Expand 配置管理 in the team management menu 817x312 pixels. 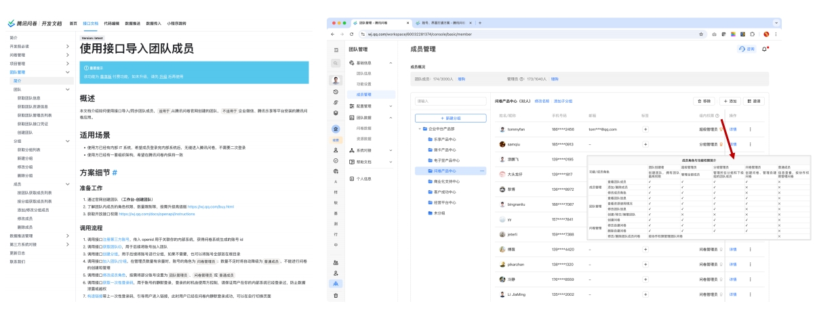391,106
